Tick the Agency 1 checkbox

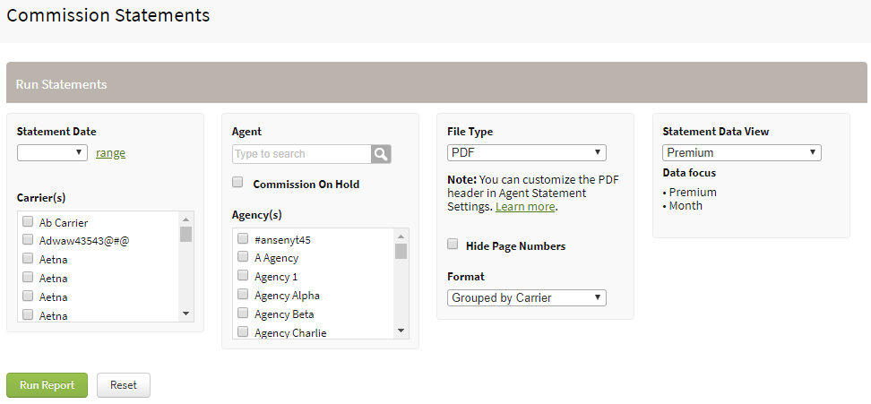coord(243,275)
